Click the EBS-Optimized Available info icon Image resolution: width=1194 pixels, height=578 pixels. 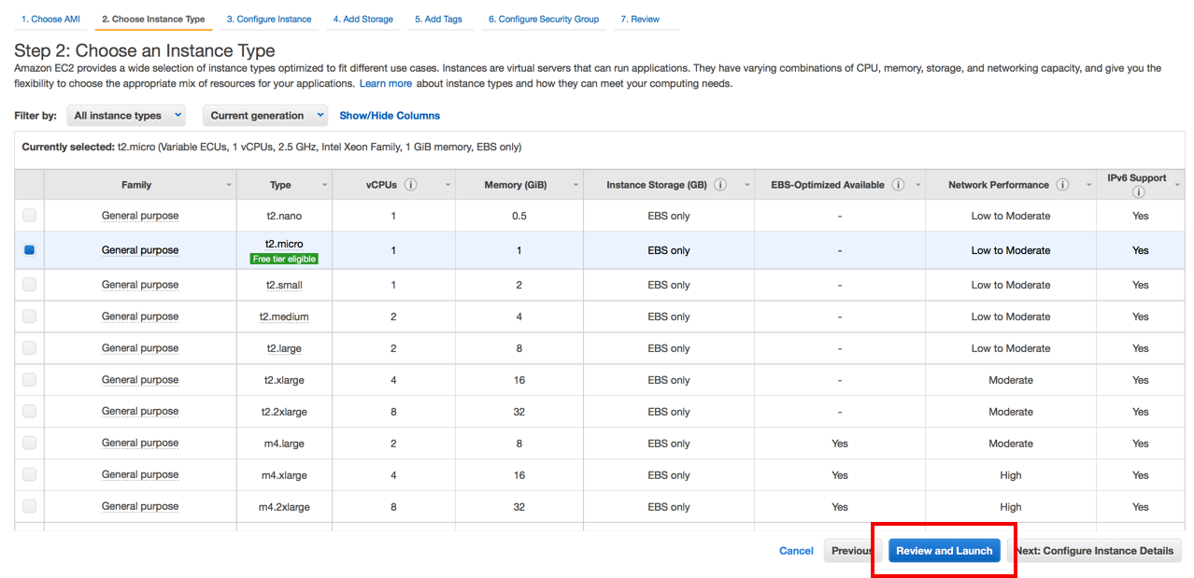pyautogui.click(x=898, y=185)
